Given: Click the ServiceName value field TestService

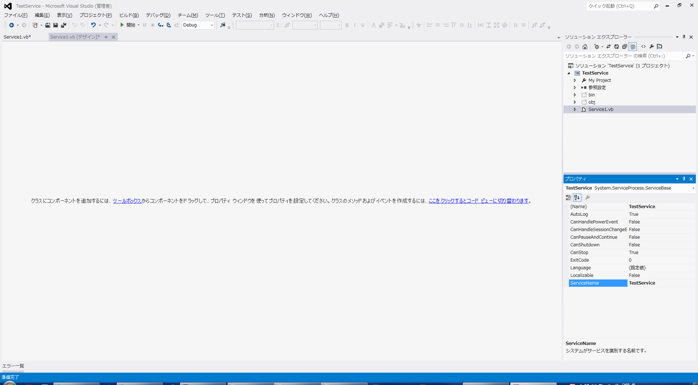Looking at the screenshot, I should [x=661, y=283].
